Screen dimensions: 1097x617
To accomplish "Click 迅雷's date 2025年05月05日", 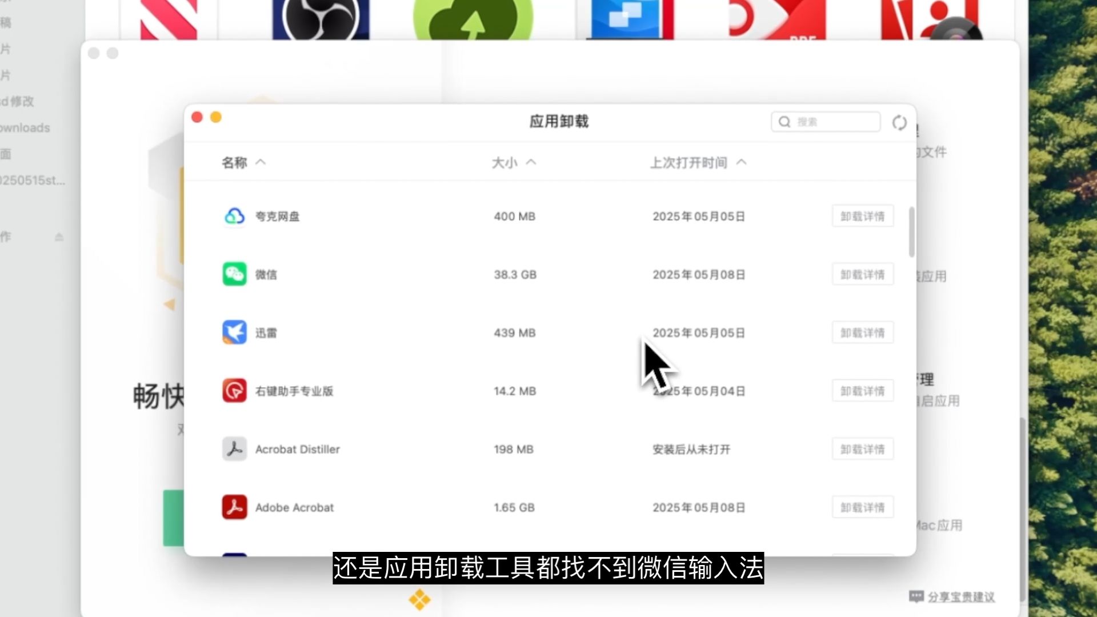I will (x=699, y=332).
